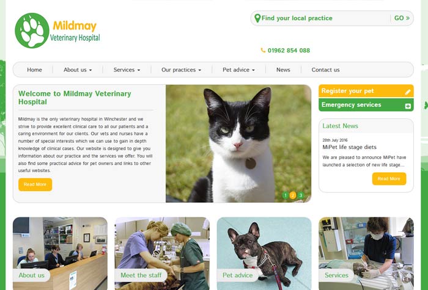Click the GO double-arrow icon
Screen dimensions: 428x290
tap(408, 18)
